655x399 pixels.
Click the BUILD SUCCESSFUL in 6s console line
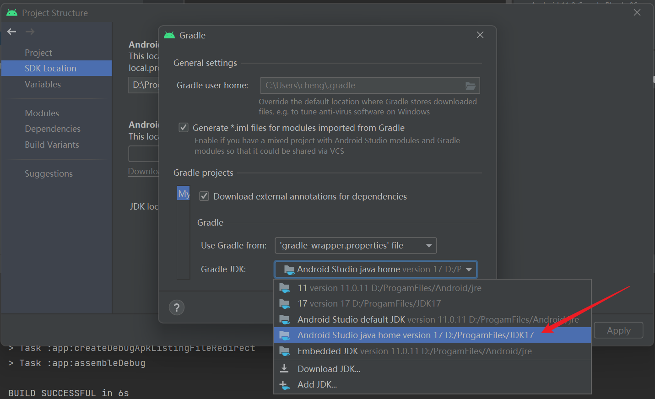[x=69, y=393]
